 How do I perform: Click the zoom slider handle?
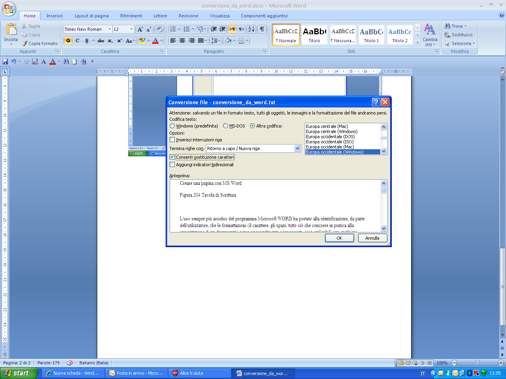tap(477, 363)
